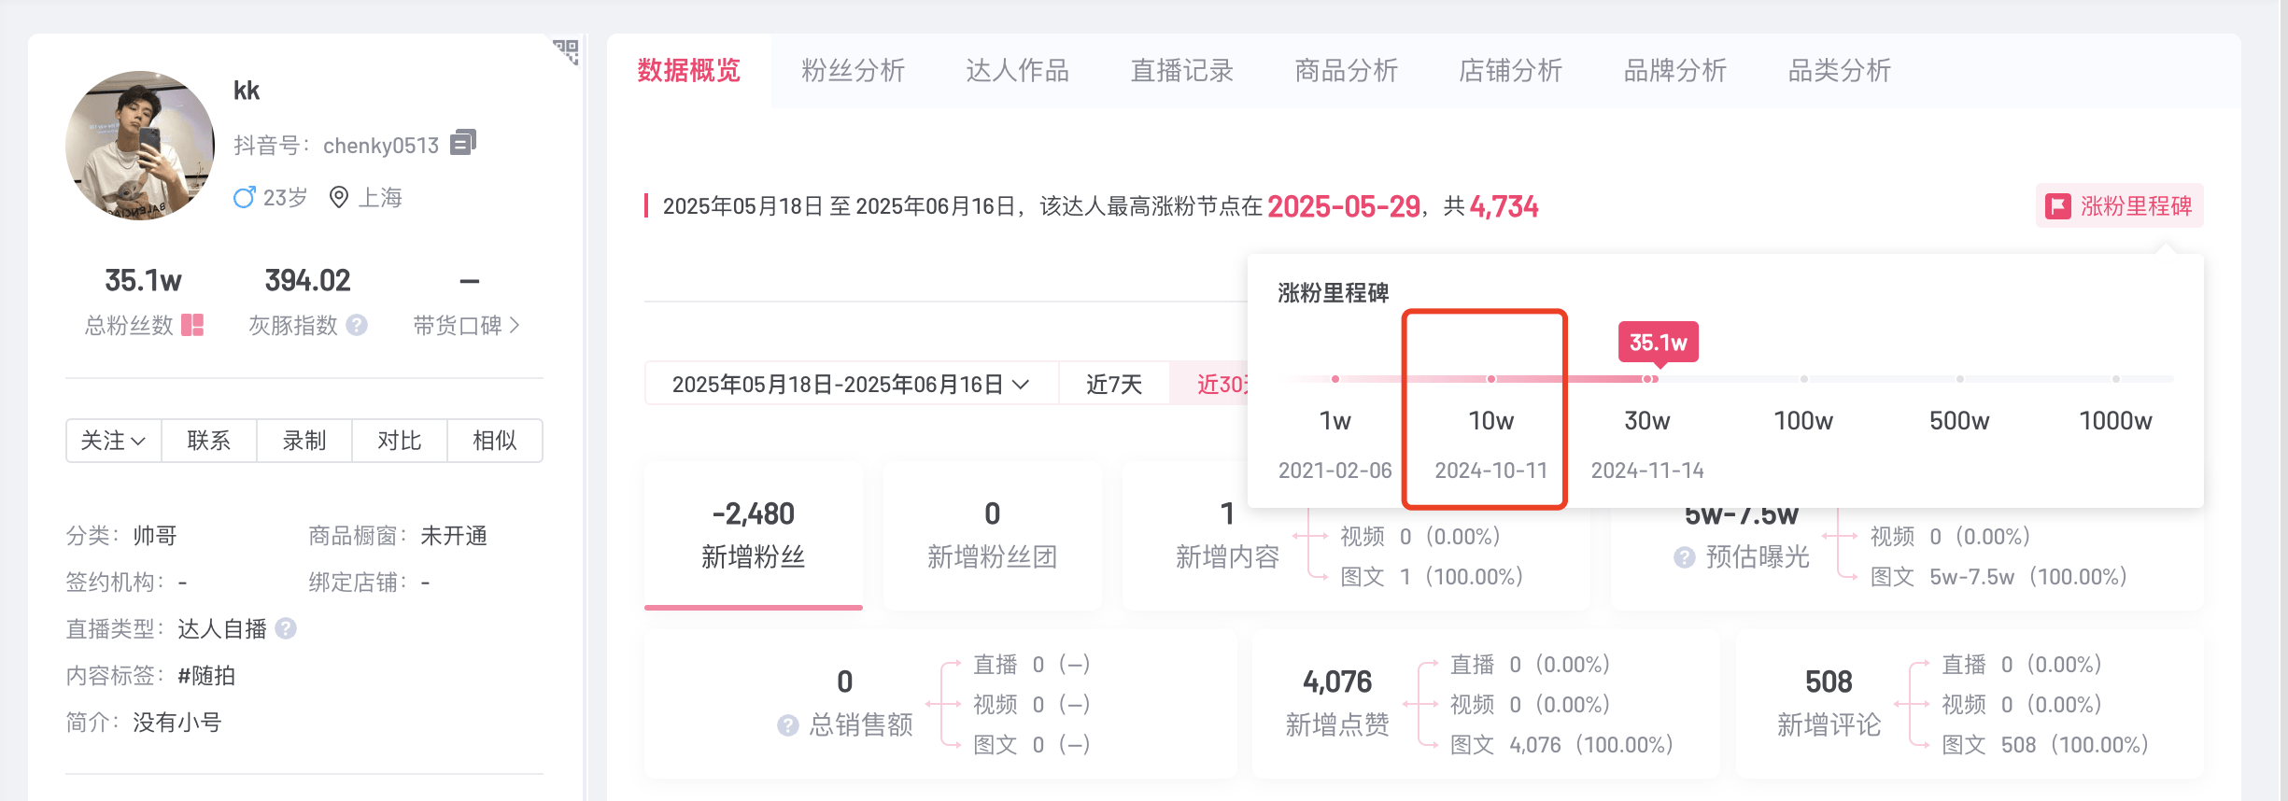Open the 直播记录 tab
The image size is (2288, 801).
[x=1181, y=71]
